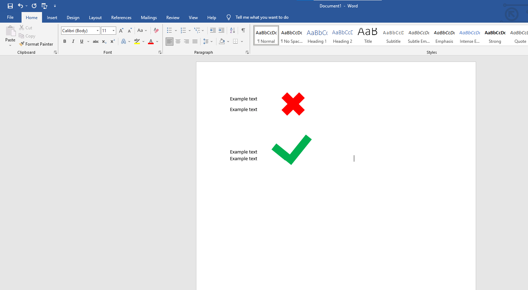Apply the Title style
This screenshot has width=528, height=290.
[x=368, y=35]
